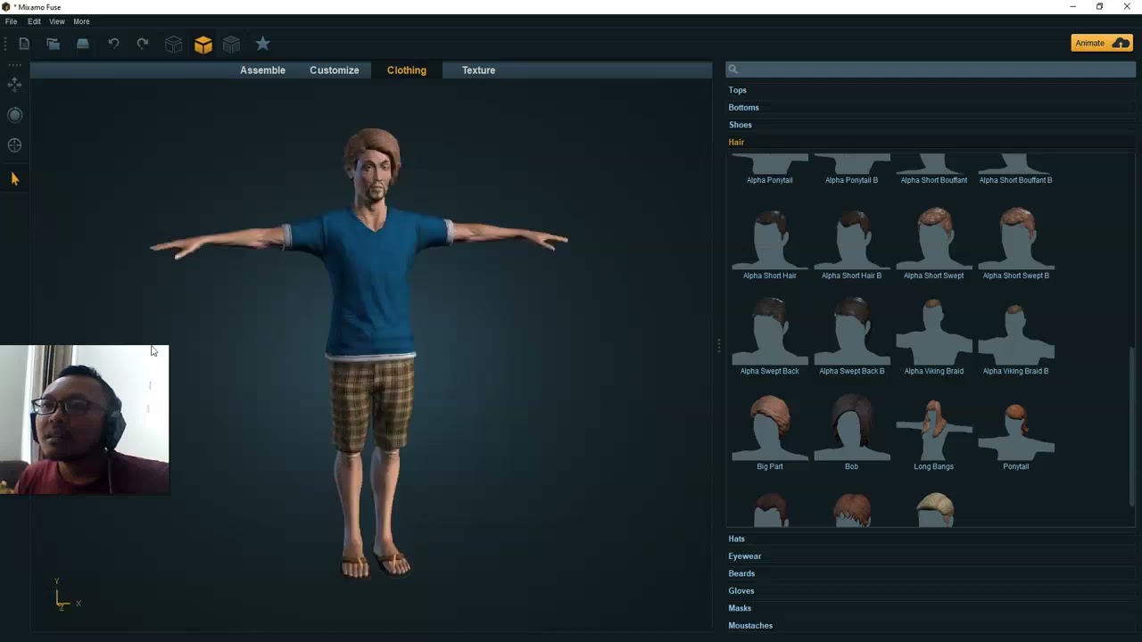Select the dark shaded cube view icon
This screenshot has height=642, width=1142.
point(232,44)
